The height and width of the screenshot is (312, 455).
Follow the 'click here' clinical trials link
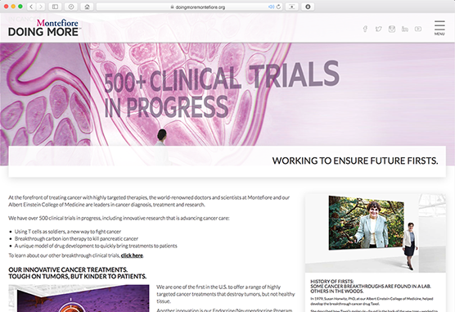132,255
